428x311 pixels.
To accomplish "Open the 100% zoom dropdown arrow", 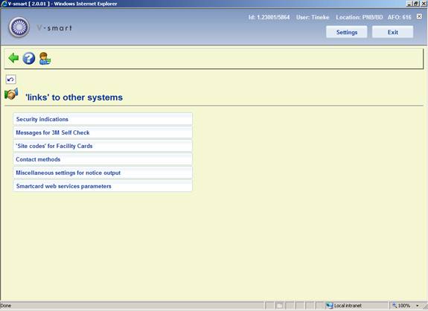I will click(417, 306).
